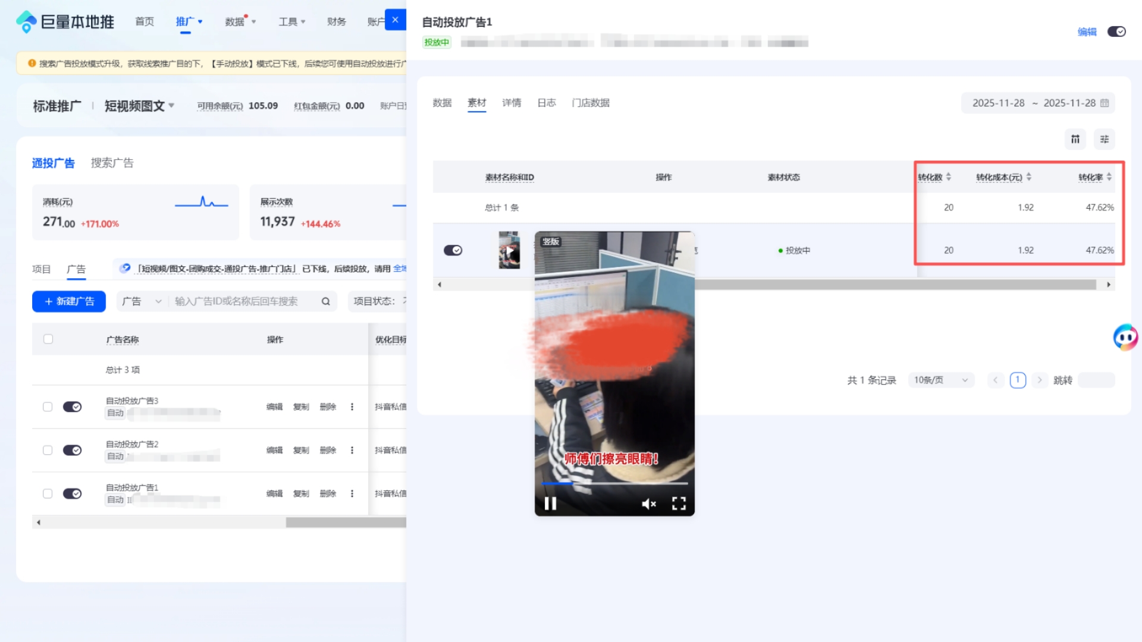Screen dimensions: 1142x642
Task: Expand video preview to fullscreen
Action: pos(679,503)
